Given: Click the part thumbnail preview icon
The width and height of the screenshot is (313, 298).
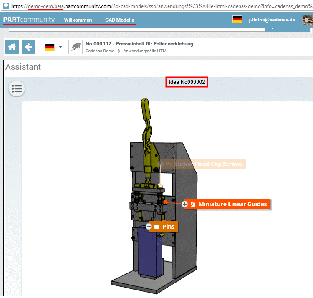Looking at the screenshot, I should [76, 47].
